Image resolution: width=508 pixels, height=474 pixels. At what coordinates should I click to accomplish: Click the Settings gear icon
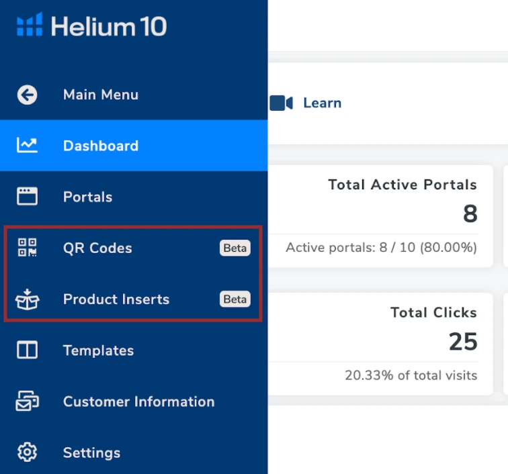click(x=27, y=452)
